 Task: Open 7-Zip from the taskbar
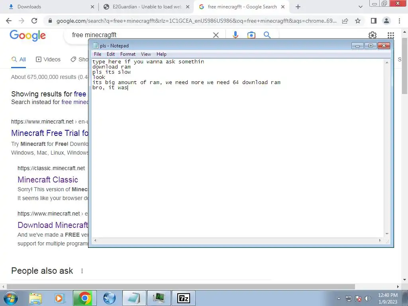184,298
